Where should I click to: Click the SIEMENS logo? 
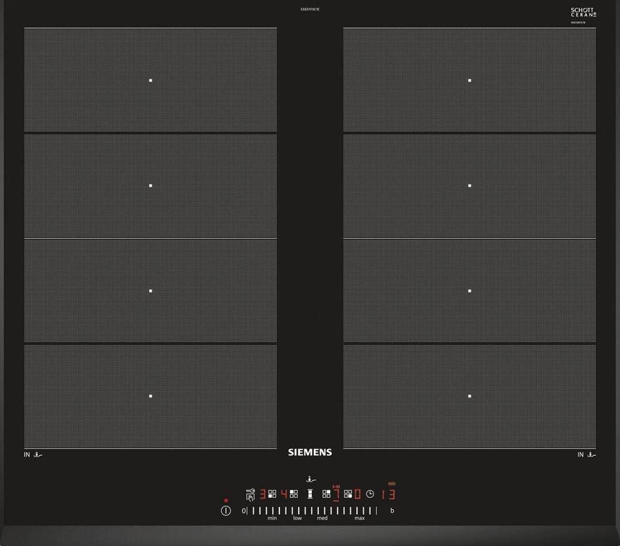click(310, 452)
